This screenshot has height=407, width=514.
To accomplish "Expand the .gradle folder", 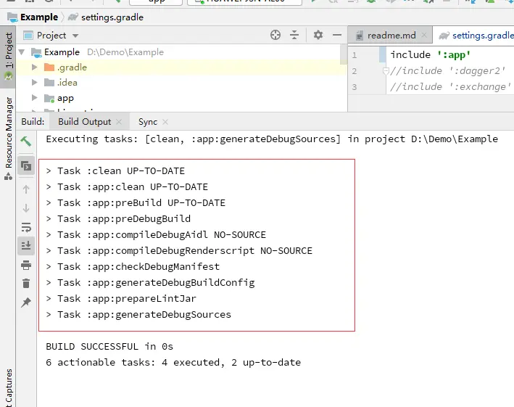I will coord(34,67).
